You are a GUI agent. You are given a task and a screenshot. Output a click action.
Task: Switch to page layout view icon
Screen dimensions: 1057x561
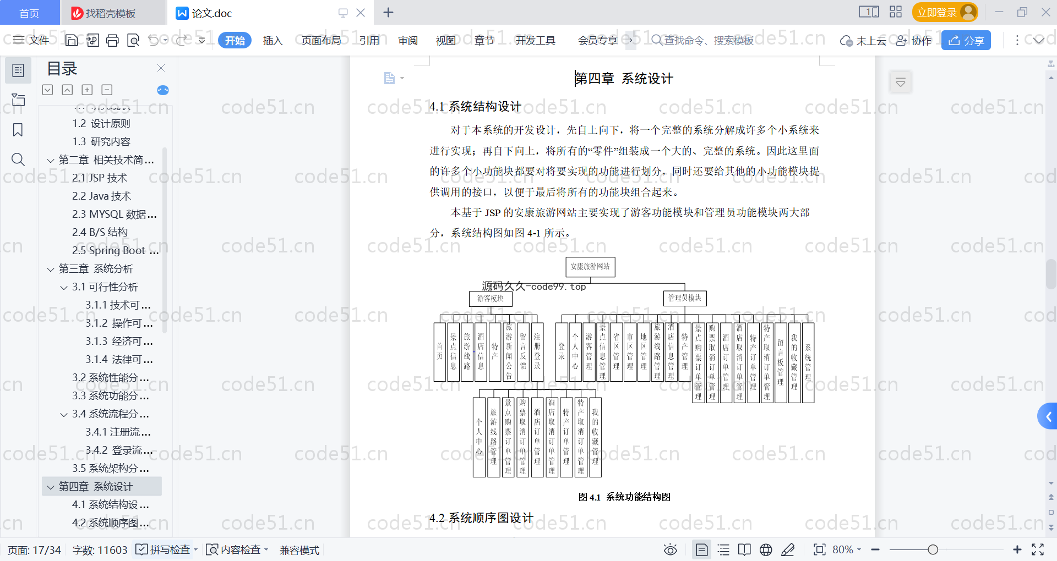[702, 549]
